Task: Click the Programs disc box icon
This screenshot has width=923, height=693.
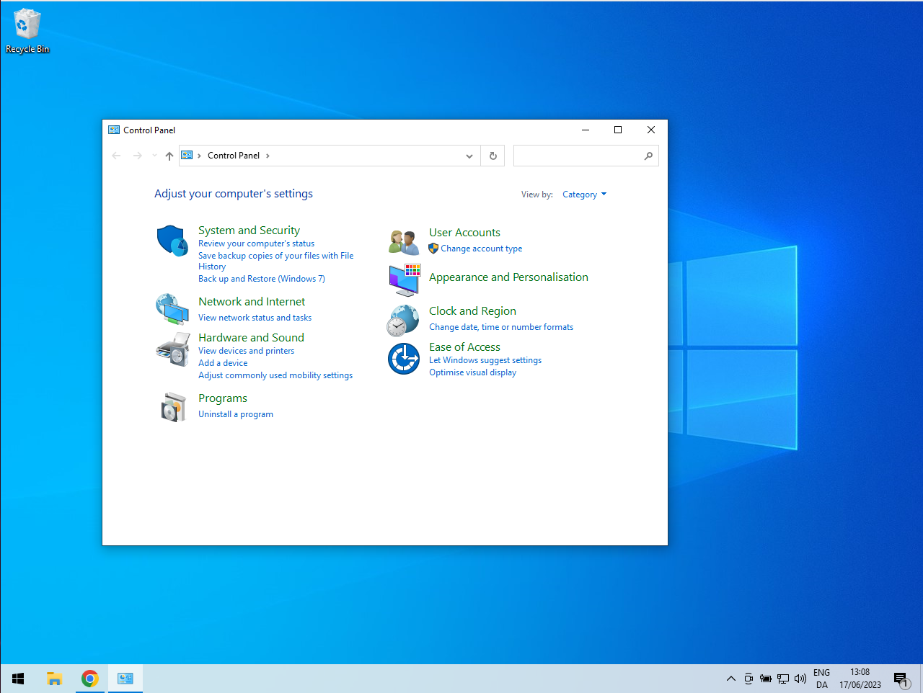Action: (x=173, y=407)
